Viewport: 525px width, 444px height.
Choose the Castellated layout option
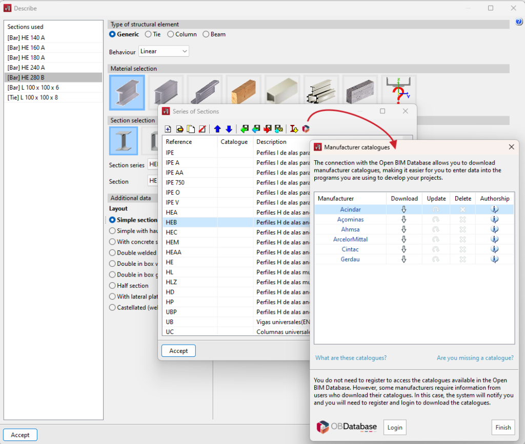coord(133,308)
